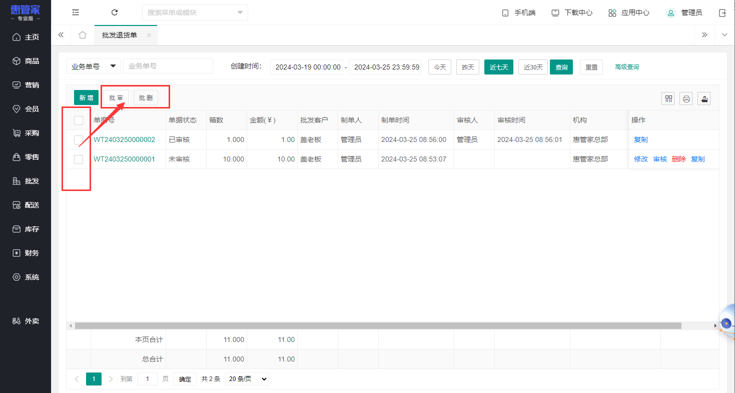Open 零售 in the sidebar

click(x=26, y=157)
